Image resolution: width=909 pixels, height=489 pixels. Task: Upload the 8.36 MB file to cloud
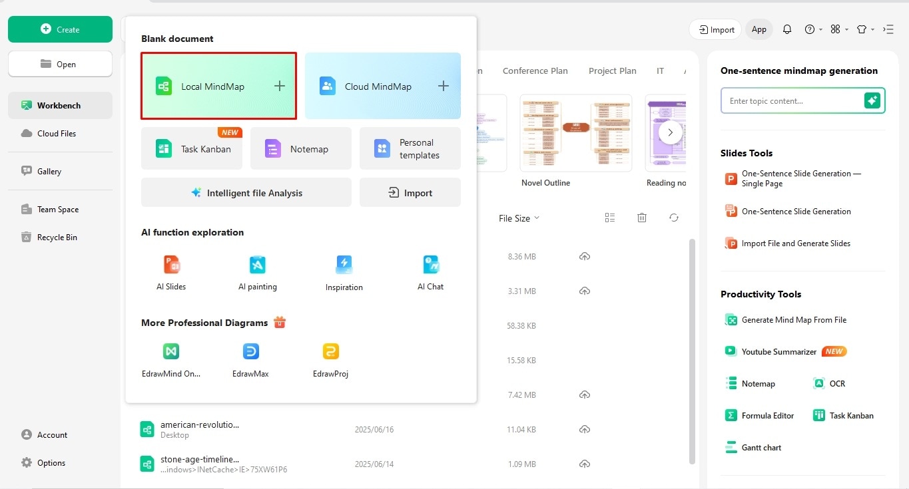(x=585, y=256)
